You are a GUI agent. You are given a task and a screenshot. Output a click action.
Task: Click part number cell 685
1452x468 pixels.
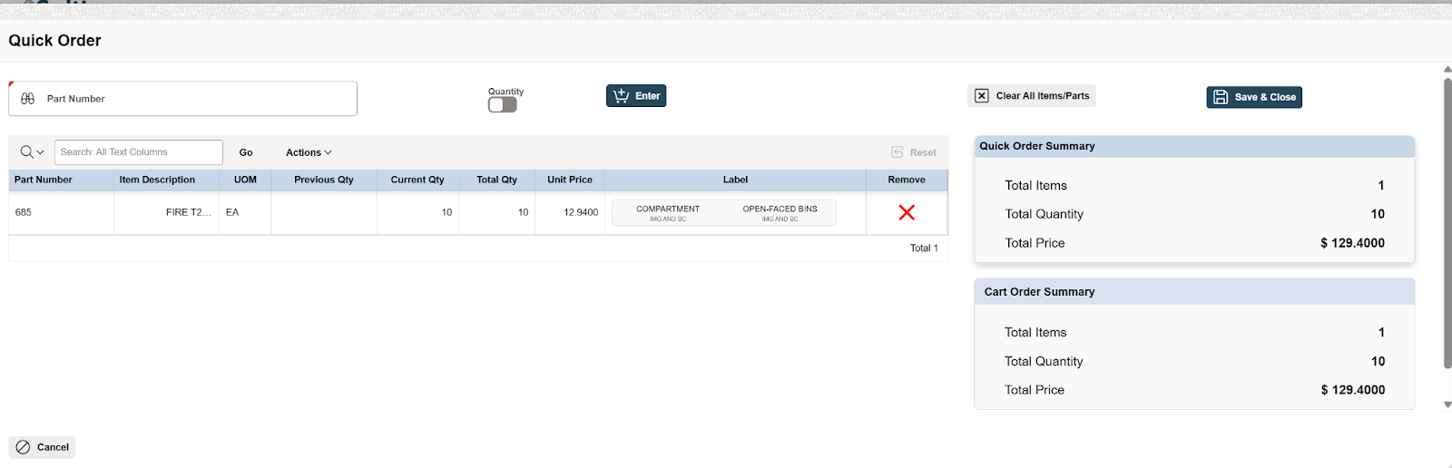[61, 212]
